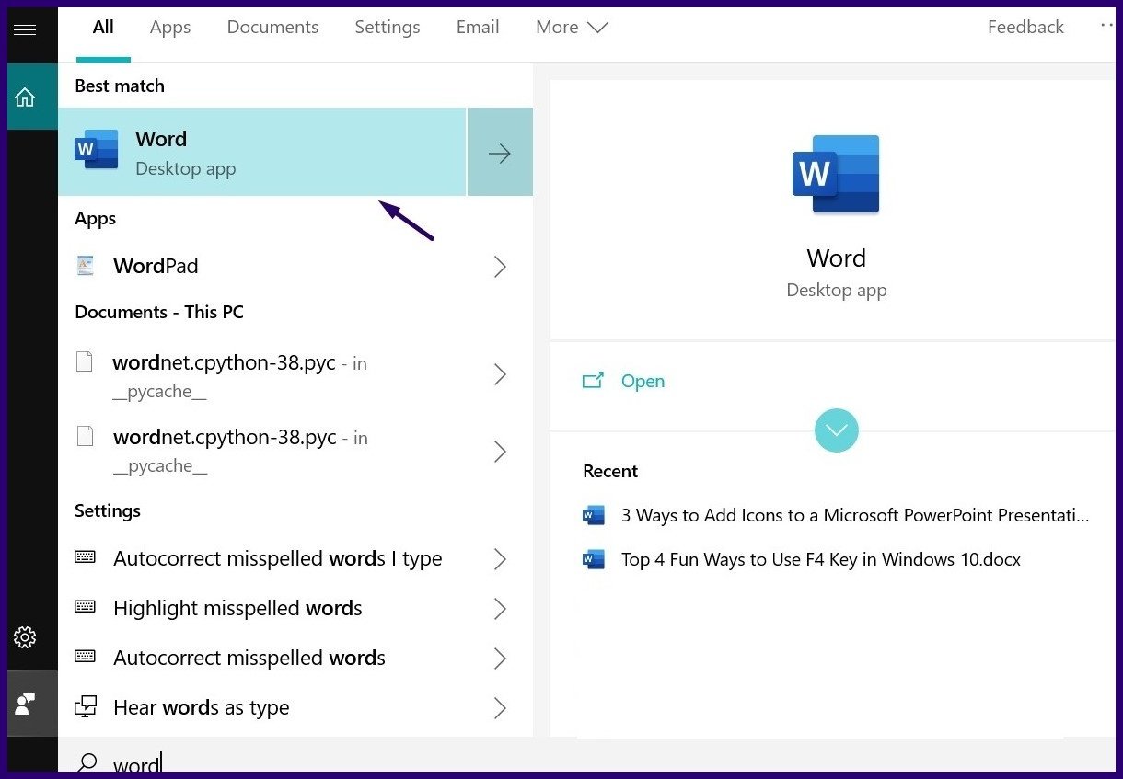Screen dimensions: 1123x779
Task: Click the Open link for Word
Action: click(x=642, y=381)
